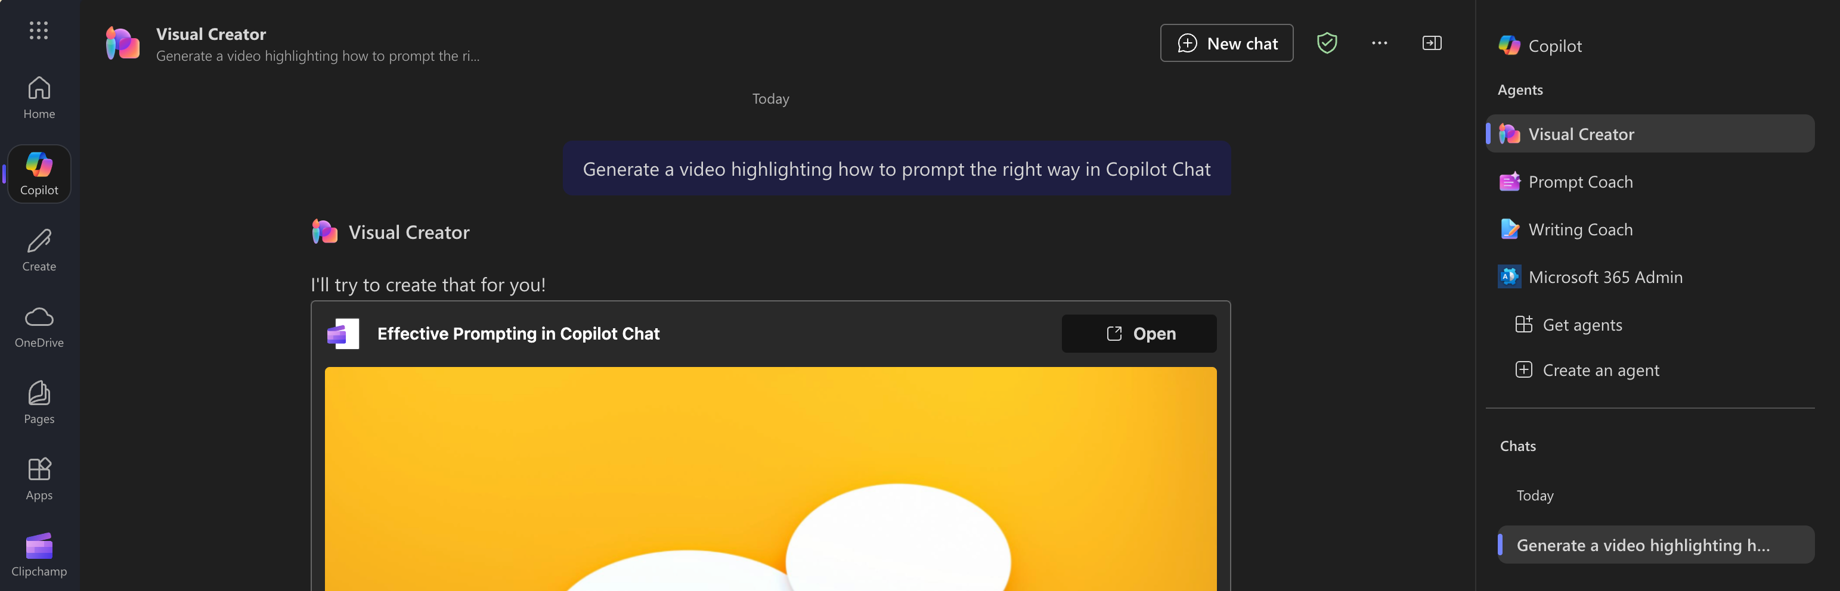Open the Prompt Coach agent

click(1649, 181)
